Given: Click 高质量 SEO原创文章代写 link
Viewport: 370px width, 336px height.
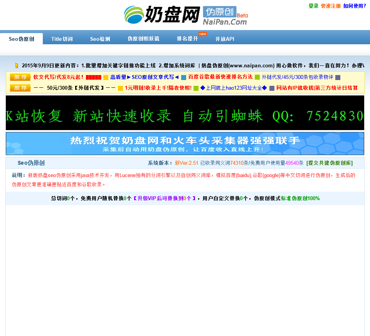Looking at the screenshot, I should pyautogui.click(x=145, y=77).
